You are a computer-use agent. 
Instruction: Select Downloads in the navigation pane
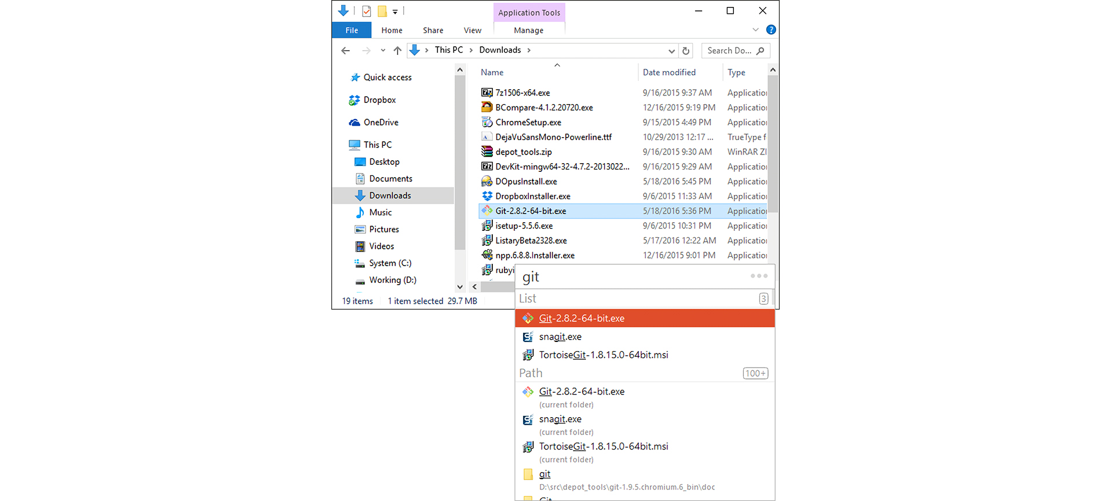pyautogui.click(x=393, y=196)
